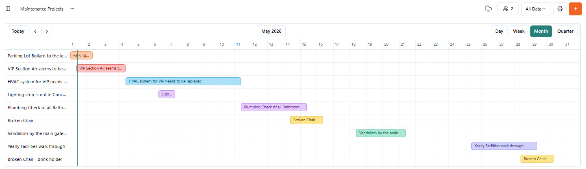The height and width of the screenshot is (169, 586).
Task: Toggle the sidebar panel icon
Action: point(8,9)
